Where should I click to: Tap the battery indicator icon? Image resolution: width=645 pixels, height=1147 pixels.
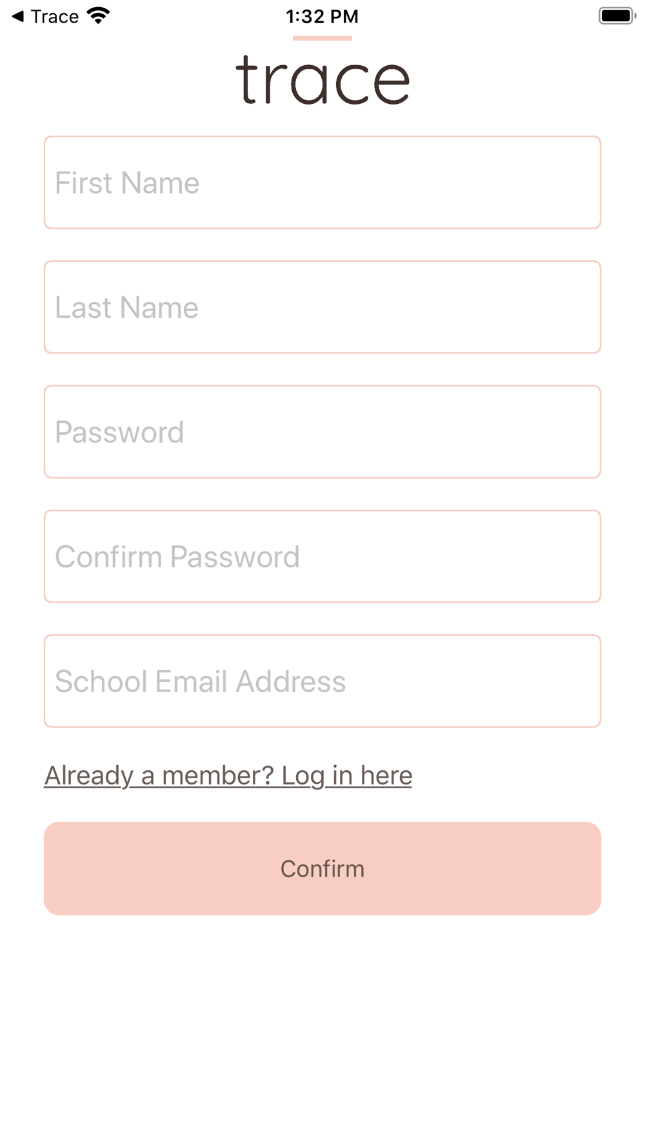(617, 15)
